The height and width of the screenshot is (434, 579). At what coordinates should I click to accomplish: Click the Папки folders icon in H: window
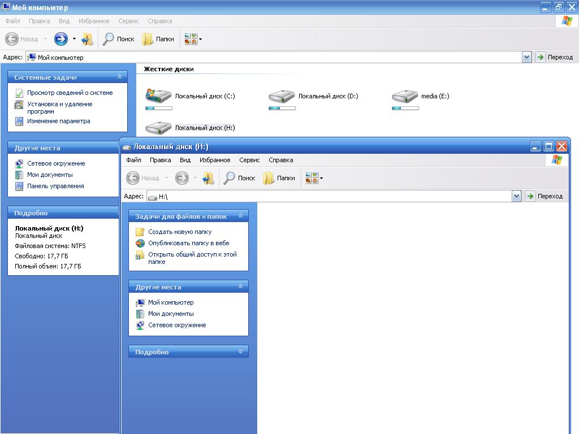click(269, 178)
